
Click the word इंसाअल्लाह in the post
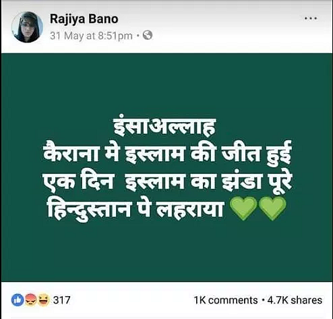coord(164,127)
